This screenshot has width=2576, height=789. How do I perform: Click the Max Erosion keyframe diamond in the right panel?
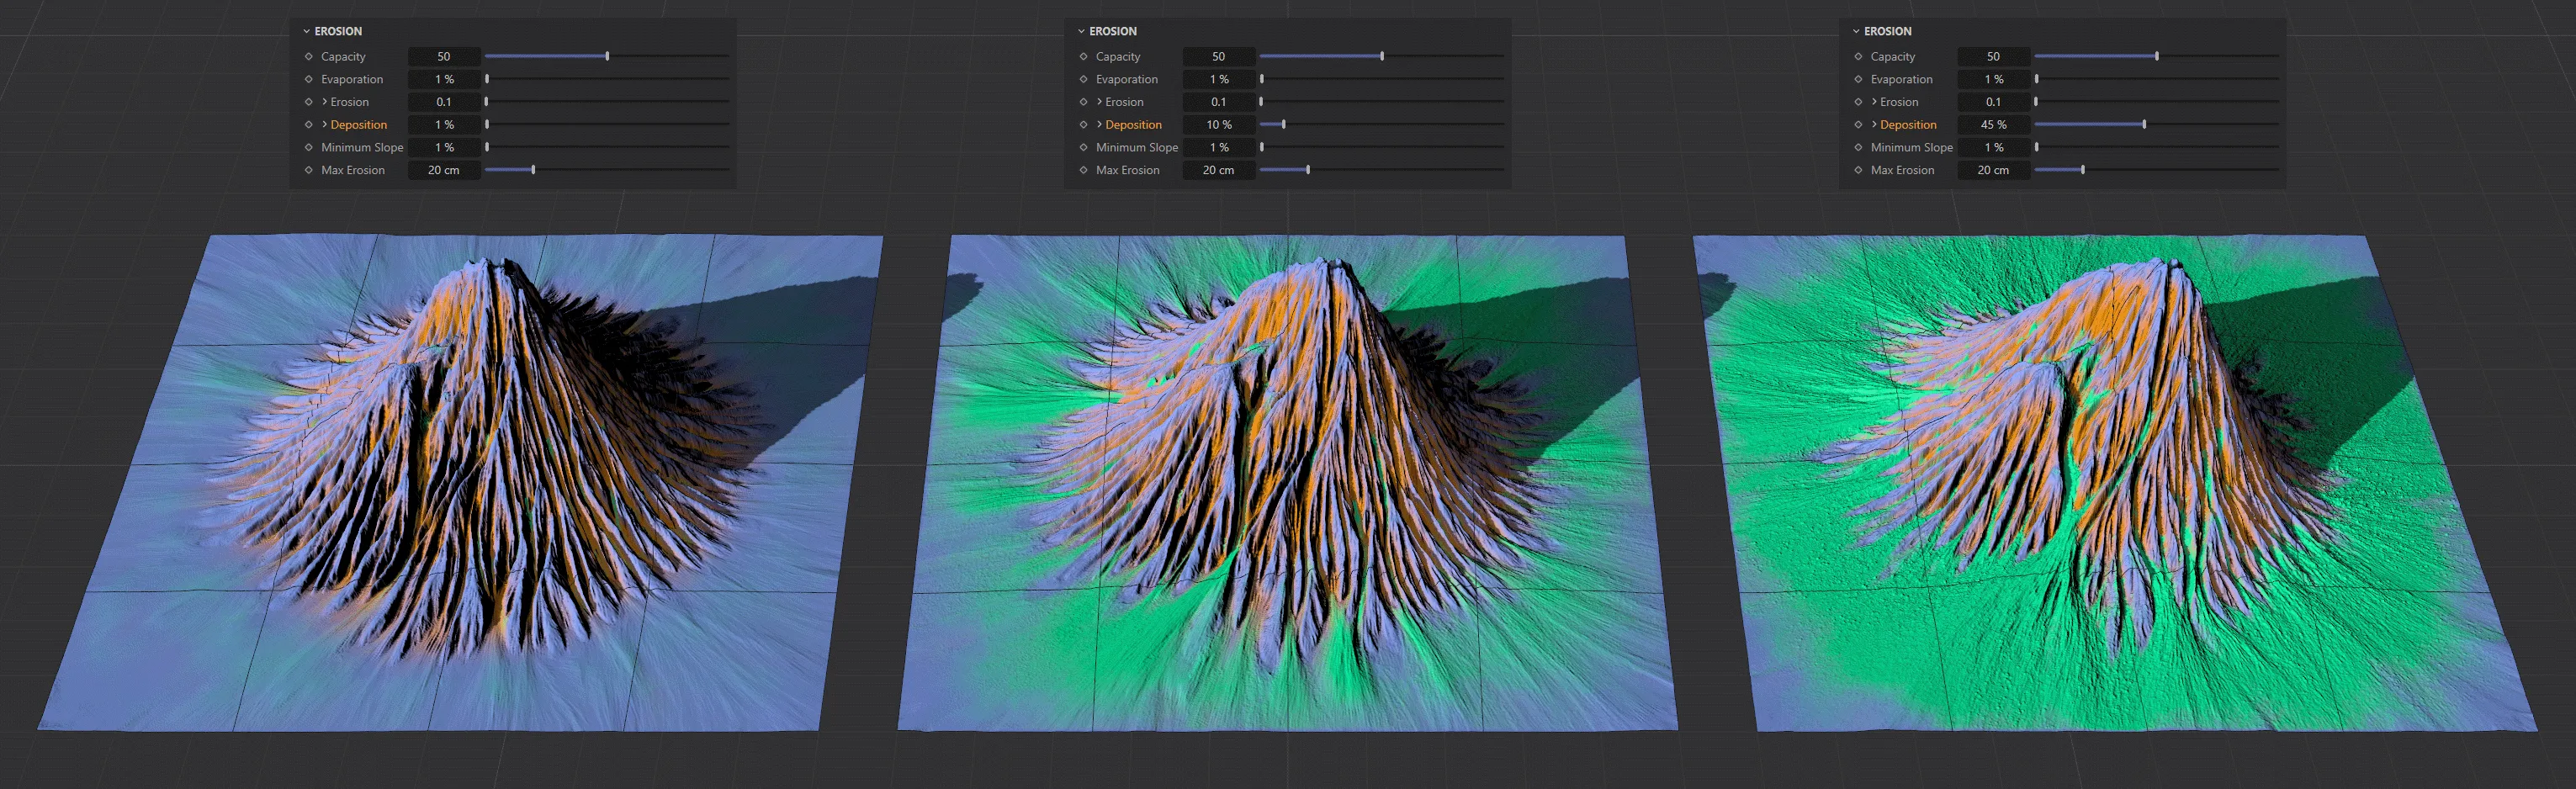[x=1858, y=170]
